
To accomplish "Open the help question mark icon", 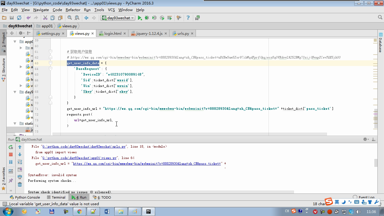I will (188, 18).
